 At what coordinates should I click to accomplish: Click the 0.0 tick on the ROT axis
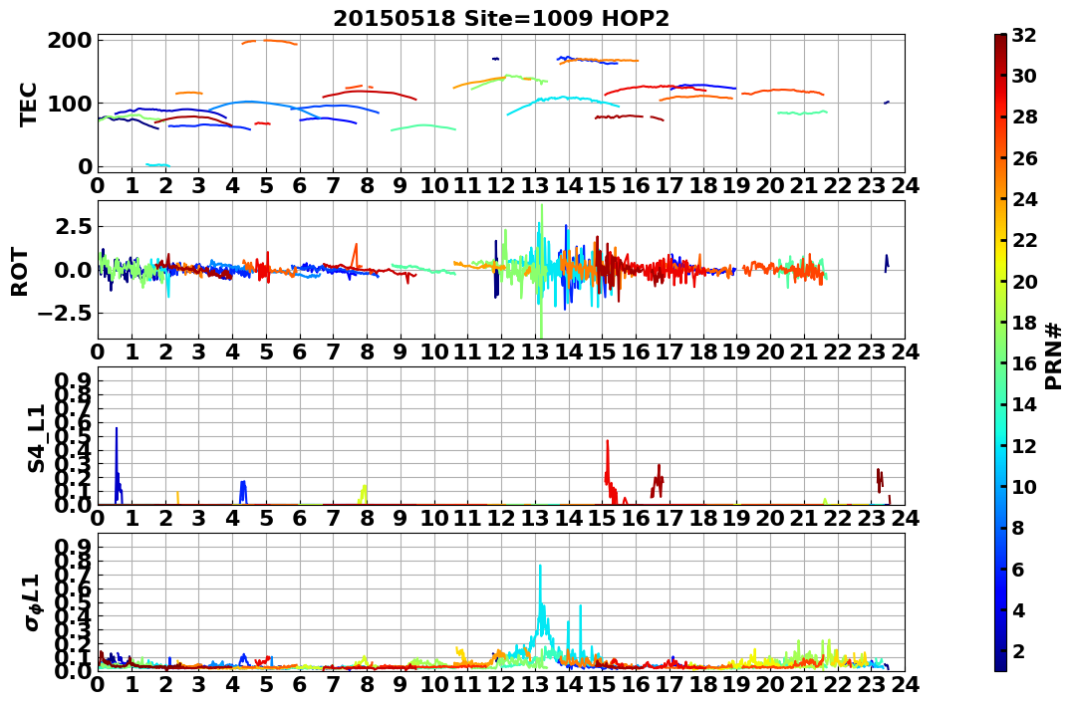click(x=73, y=270)
